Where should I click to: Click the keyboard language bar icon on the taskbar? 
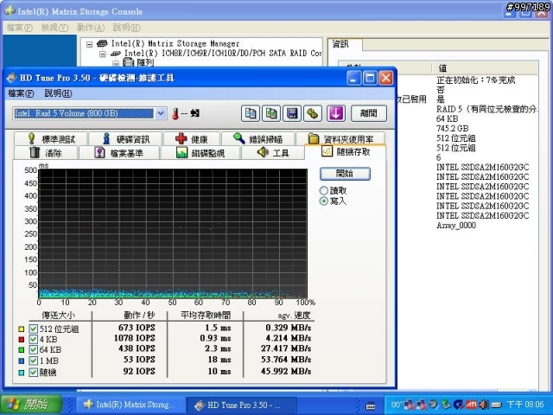pyautogui.click(x=371, y=406)
